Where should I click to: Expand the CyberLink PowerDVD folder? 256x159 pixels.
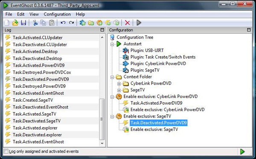[x=119, y=84]
